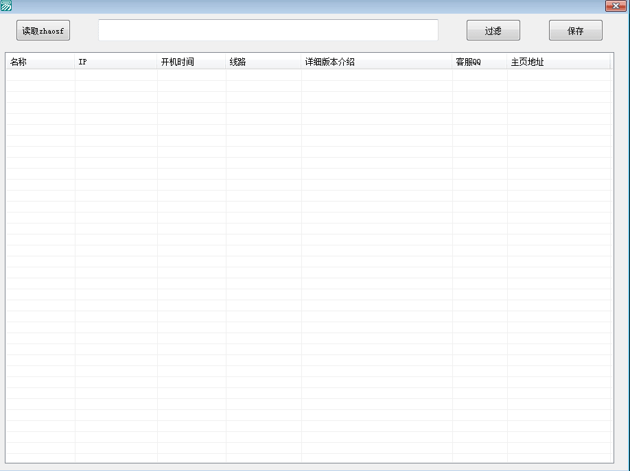Click the 读取zhaosf button
The image size is (630, 471).
click(x=43, y=31)
